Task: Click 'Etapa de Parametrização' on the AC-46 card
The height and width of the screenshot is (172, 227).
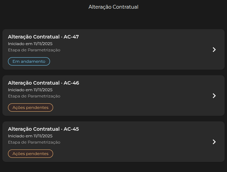Action: [x=34, y=96]
